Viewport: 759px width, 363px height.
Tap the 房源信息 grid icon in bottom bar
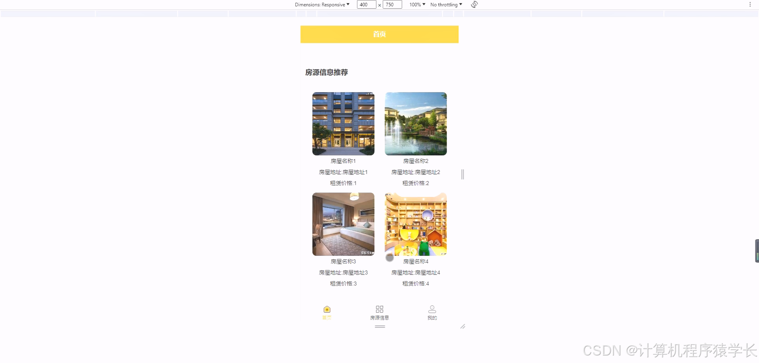tap(379, 309)
